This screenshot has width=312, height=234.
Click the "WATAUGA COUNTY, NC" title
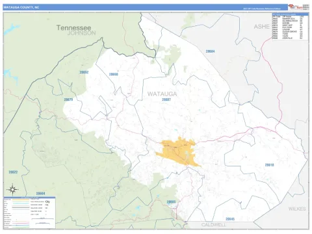(21, 7)
